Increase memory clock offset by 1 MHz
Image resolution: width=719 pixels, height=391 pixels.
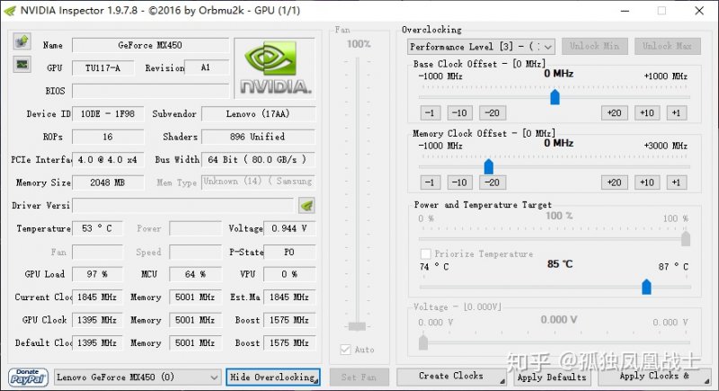677,182
